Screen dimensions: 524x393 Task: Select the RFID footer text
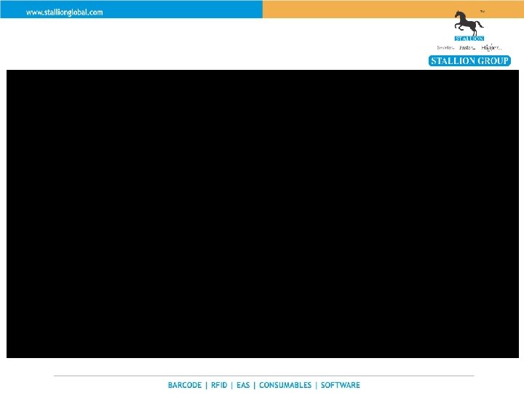219,385
